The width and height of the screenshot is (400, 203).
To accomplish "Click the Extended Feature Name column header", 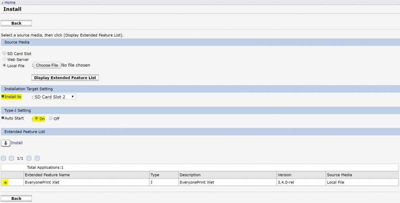I will tap(47, 175).
